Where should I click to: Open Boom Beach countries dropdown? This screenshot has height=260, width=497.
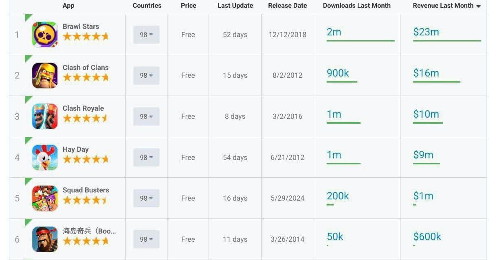tap(146, 239)
